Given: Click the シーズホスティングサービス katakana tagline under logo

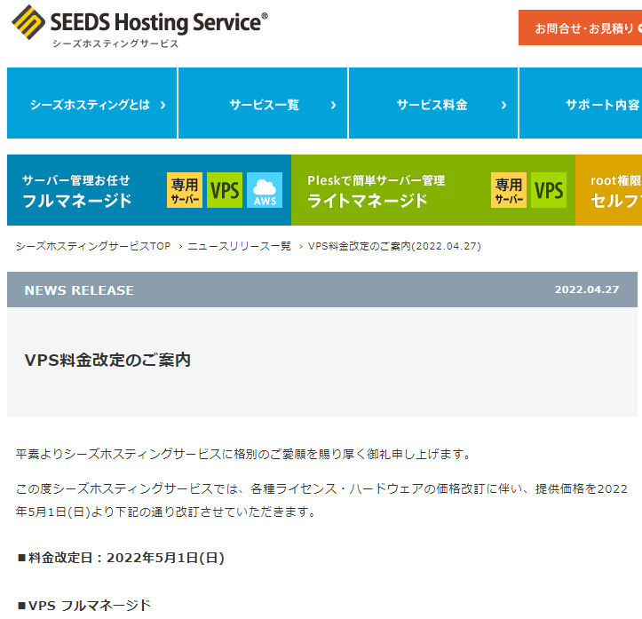Looking at the screenshot, I should [x=115, y=44].
